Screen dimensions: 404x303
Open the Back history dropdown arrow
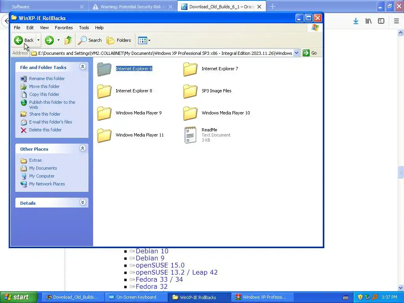coord(38,40)
